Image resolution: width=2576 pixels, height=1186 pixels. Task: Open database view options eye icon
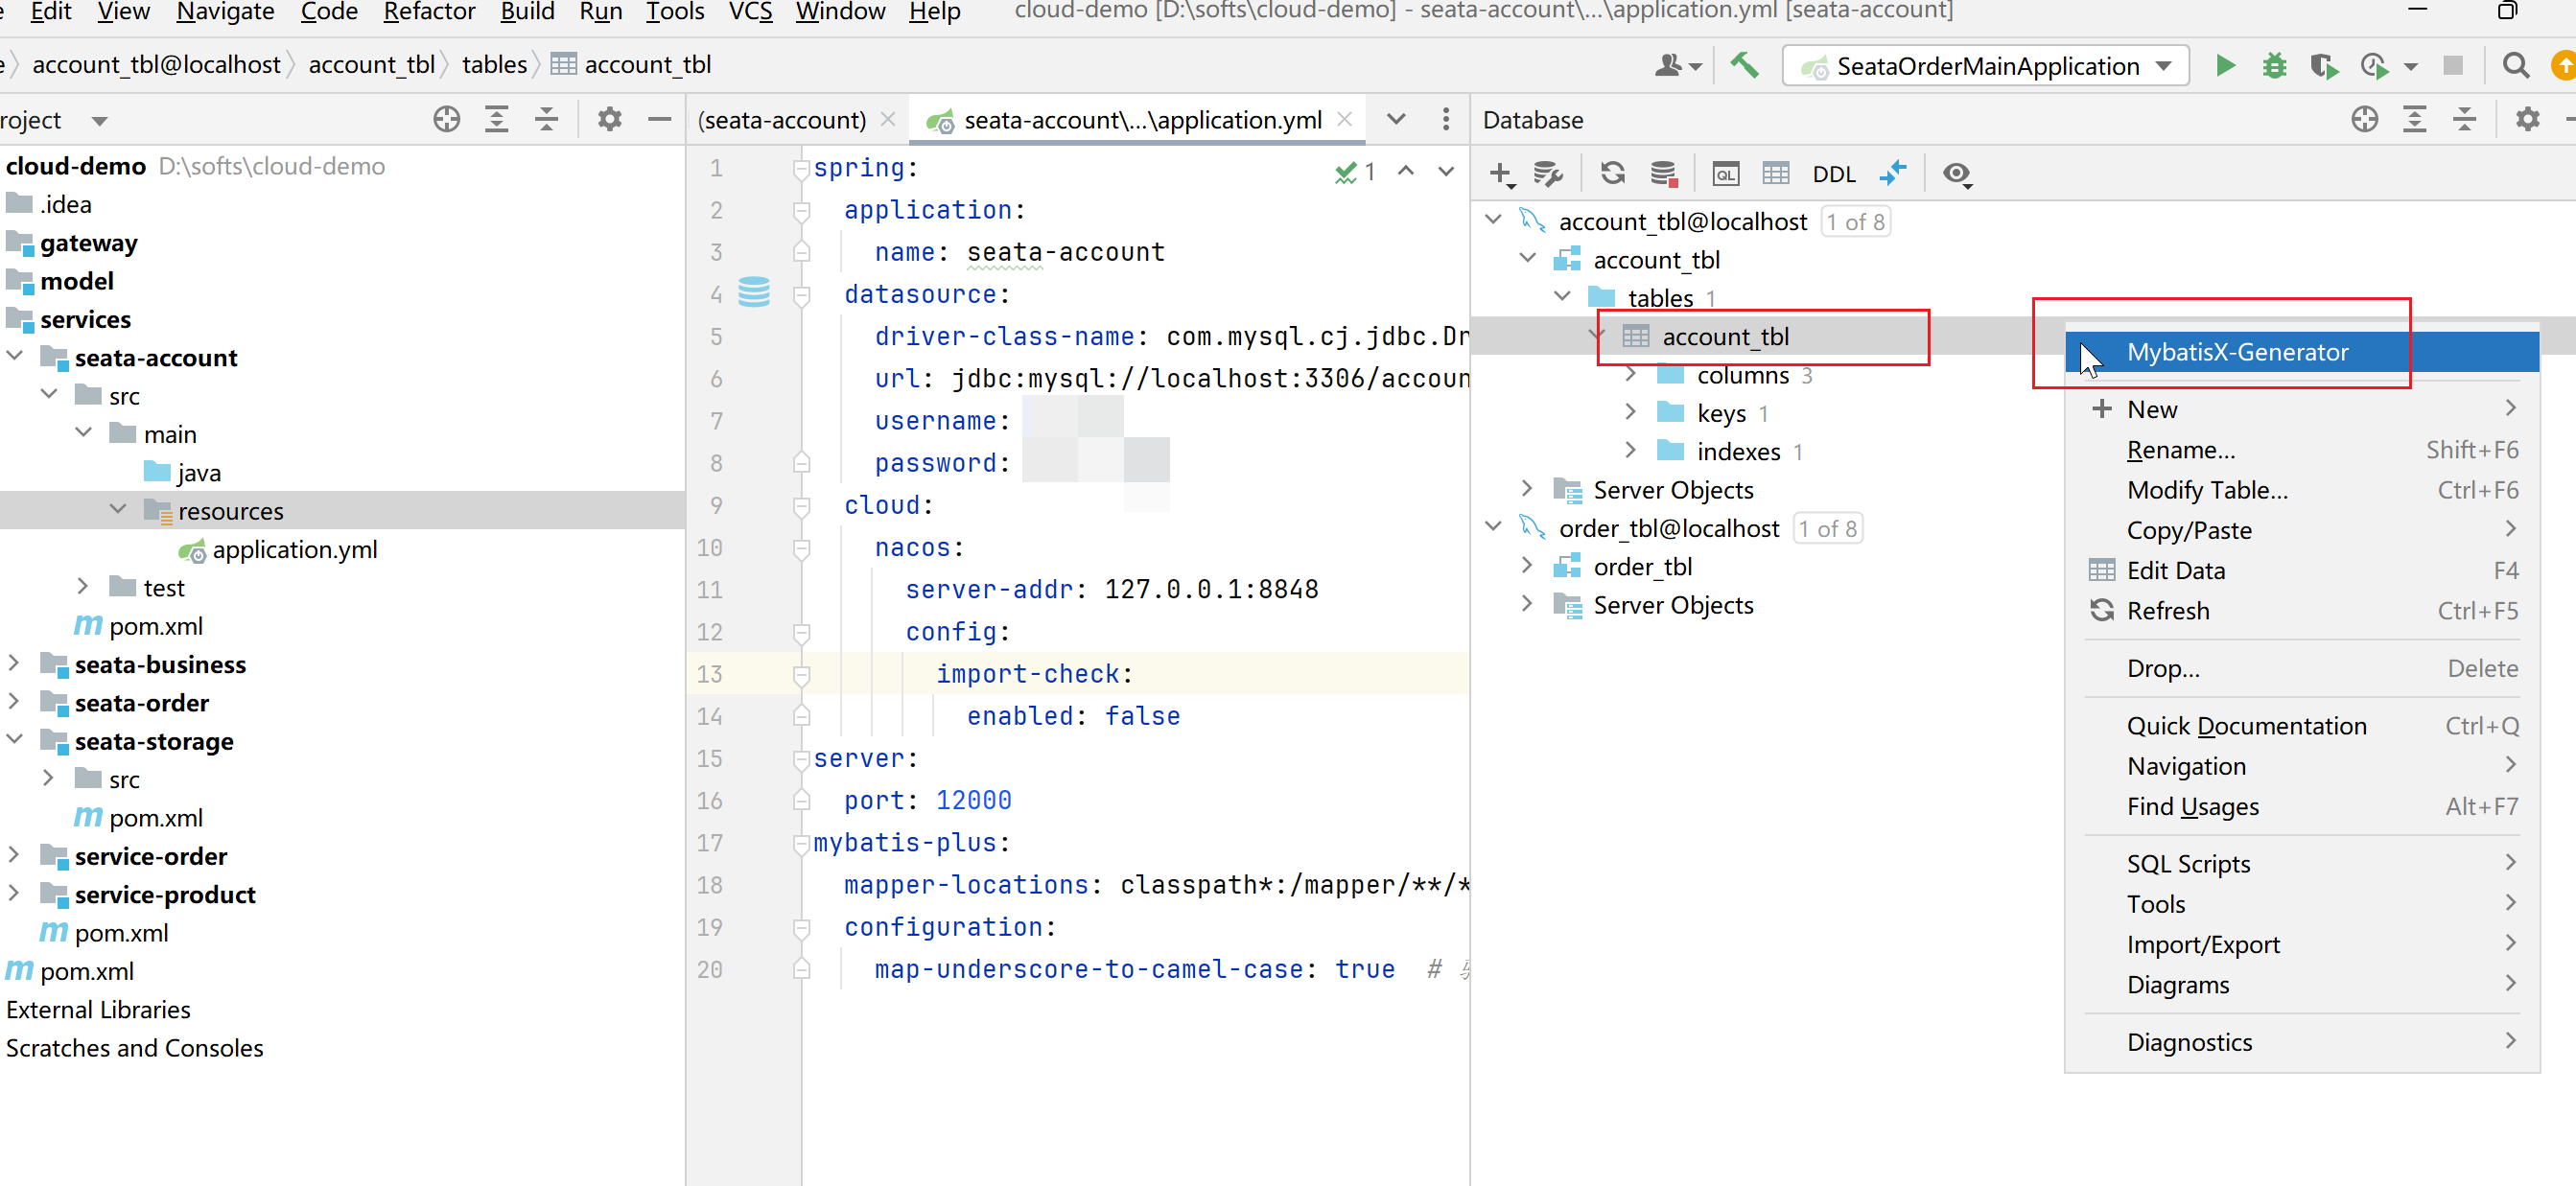1957,174
